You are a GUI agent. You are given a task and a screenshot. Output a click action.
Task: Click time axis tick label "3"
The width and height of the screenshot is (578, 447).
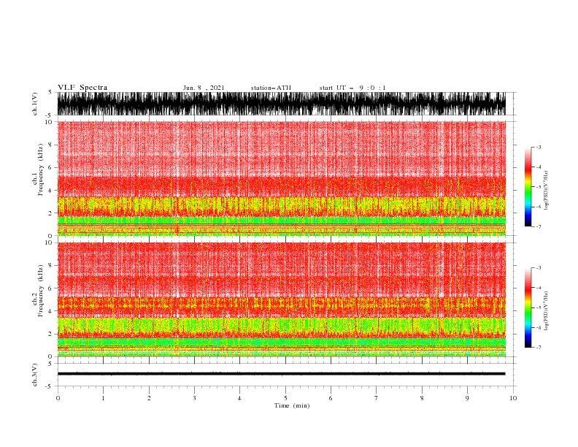[194, 398]
